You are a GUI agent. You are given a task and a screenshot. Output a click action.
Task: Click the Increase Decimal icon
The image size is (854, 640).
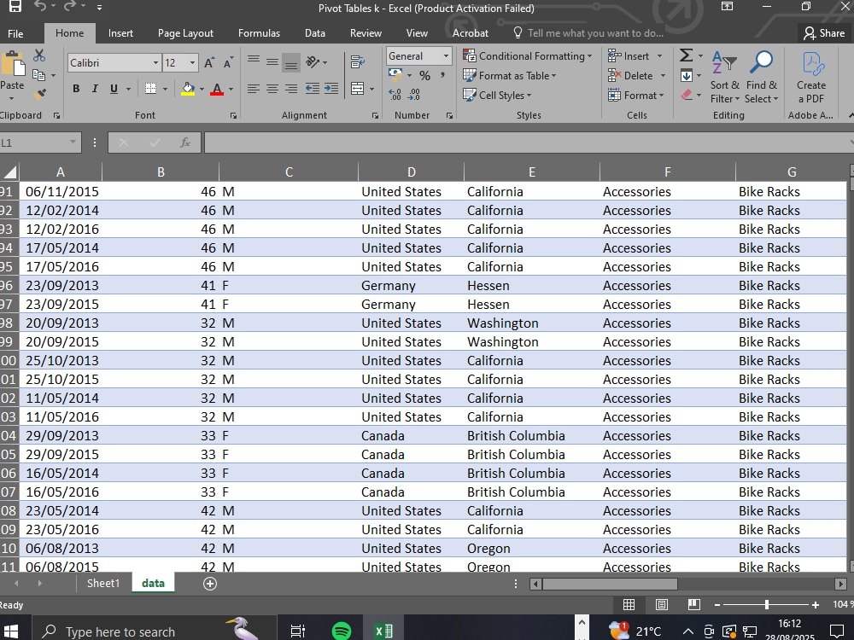395,95
